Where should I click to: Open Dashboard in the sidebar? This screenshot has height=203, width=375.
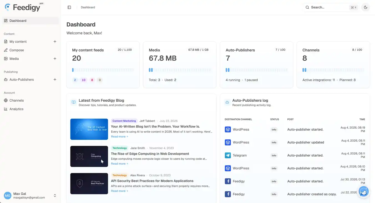click(31, 21)
